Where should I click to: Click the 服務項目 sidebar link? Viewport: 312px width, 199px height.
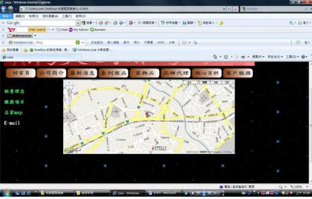tap(14, 102)
